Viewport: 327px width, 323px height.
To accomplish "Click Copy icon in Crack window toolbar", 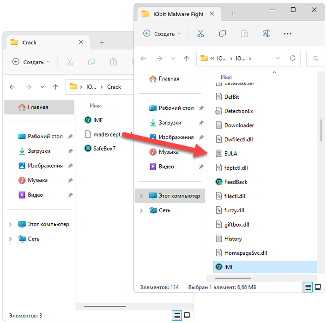I will [x=91, y=62].
